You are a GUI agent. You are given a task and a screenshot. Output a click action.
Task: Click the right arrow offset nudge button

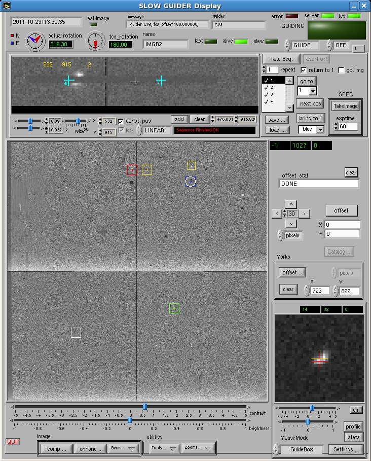click(x=304, y=214)
